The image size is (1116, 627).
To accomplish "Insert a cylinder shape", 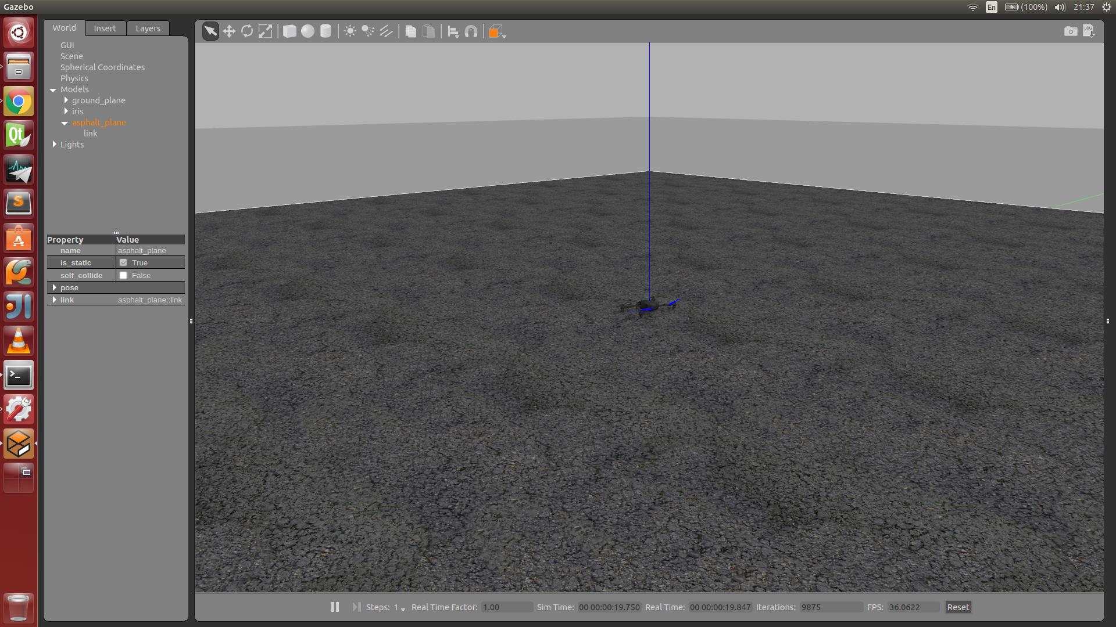I will point(325,31).
